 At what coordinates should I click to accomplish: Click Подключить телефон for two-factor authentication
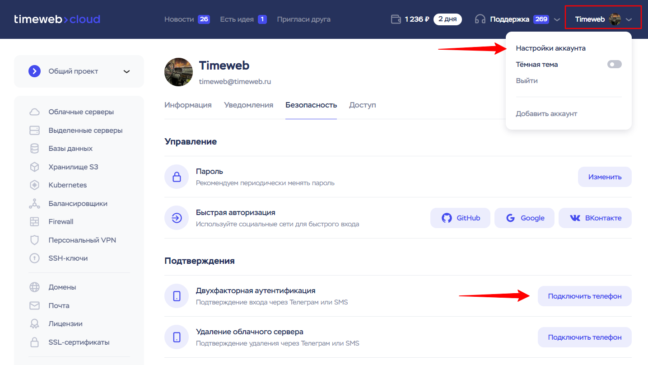coord(584,296)
